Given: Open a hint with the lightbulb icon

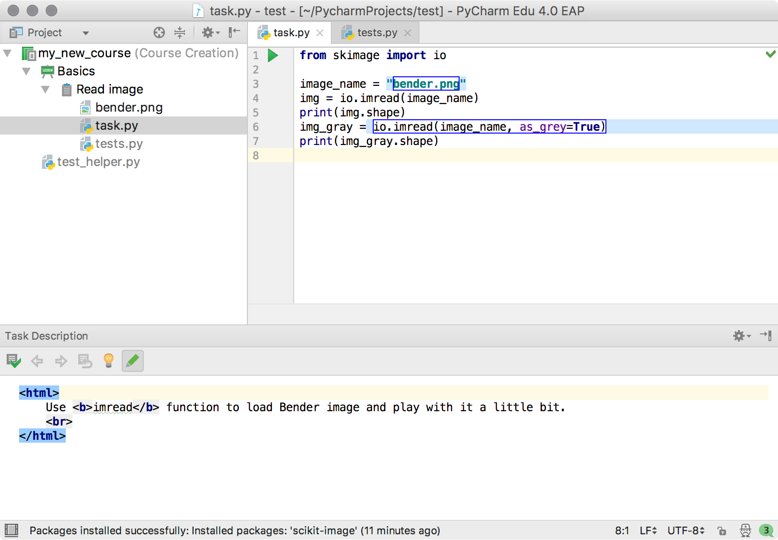Looking at the screenshot, I should coord(109,361).
